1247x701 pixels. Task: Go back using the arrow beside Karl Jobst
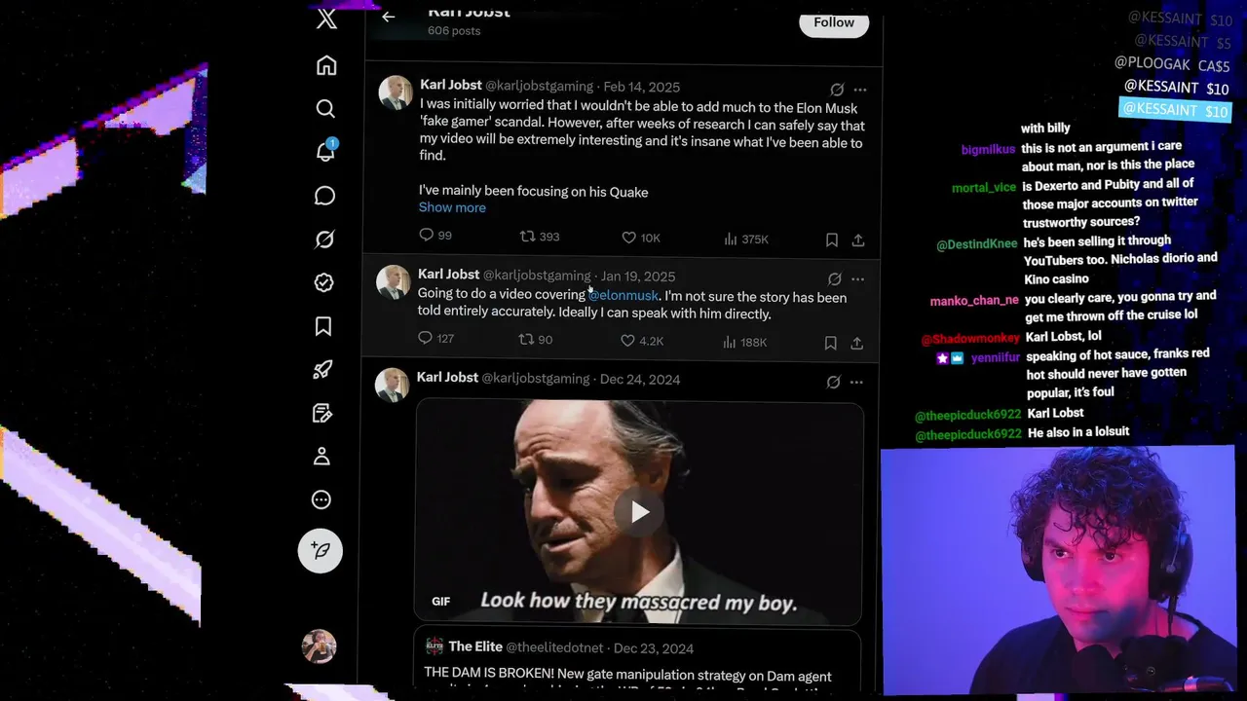pos(388,16)
